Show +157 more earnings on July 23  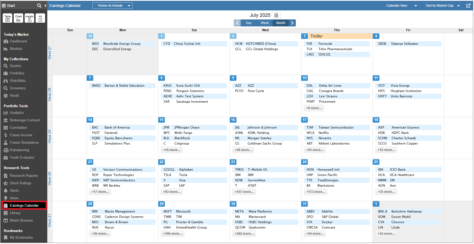244,192
